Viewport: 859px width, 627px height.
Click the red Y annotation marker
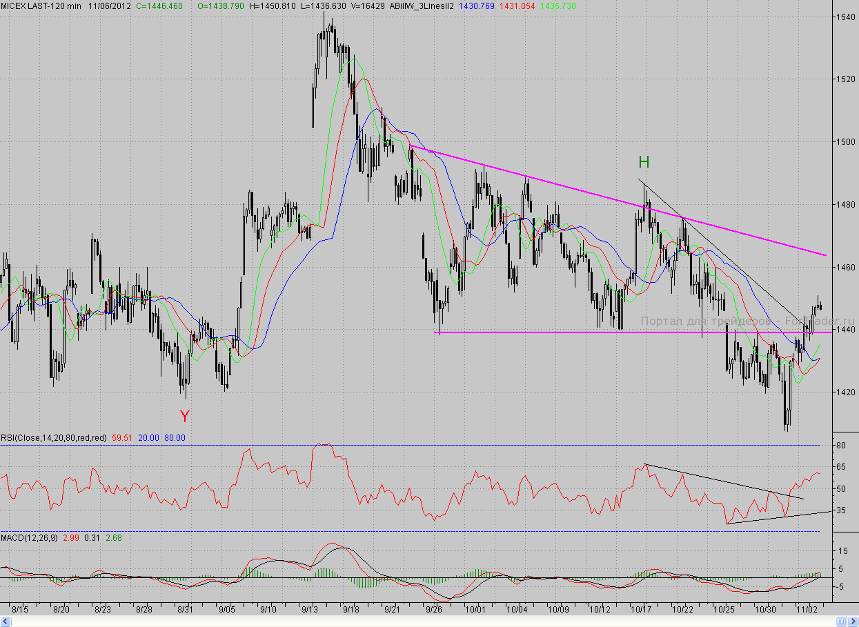[x=184, y=416]
